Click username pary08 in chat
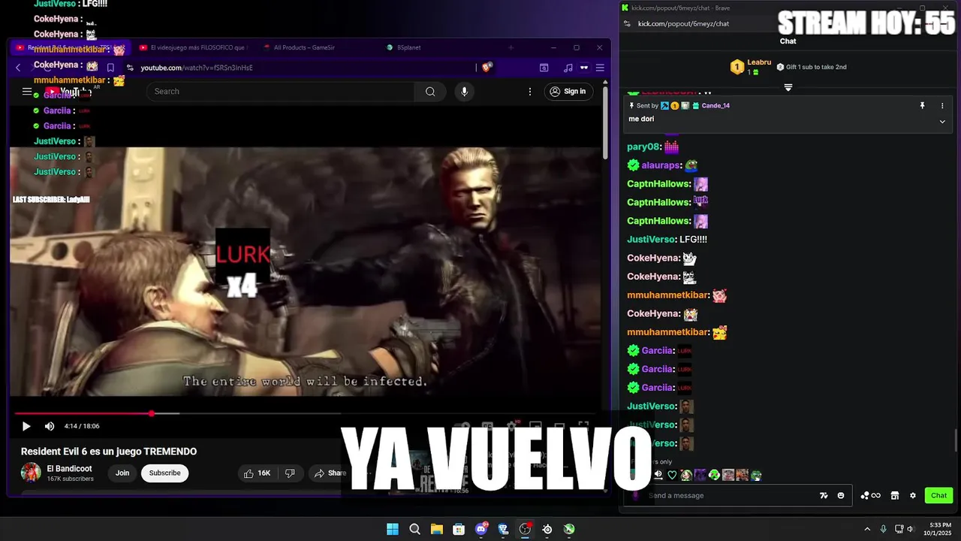Viewport: 961px width, 541px height. click(643, 147)
